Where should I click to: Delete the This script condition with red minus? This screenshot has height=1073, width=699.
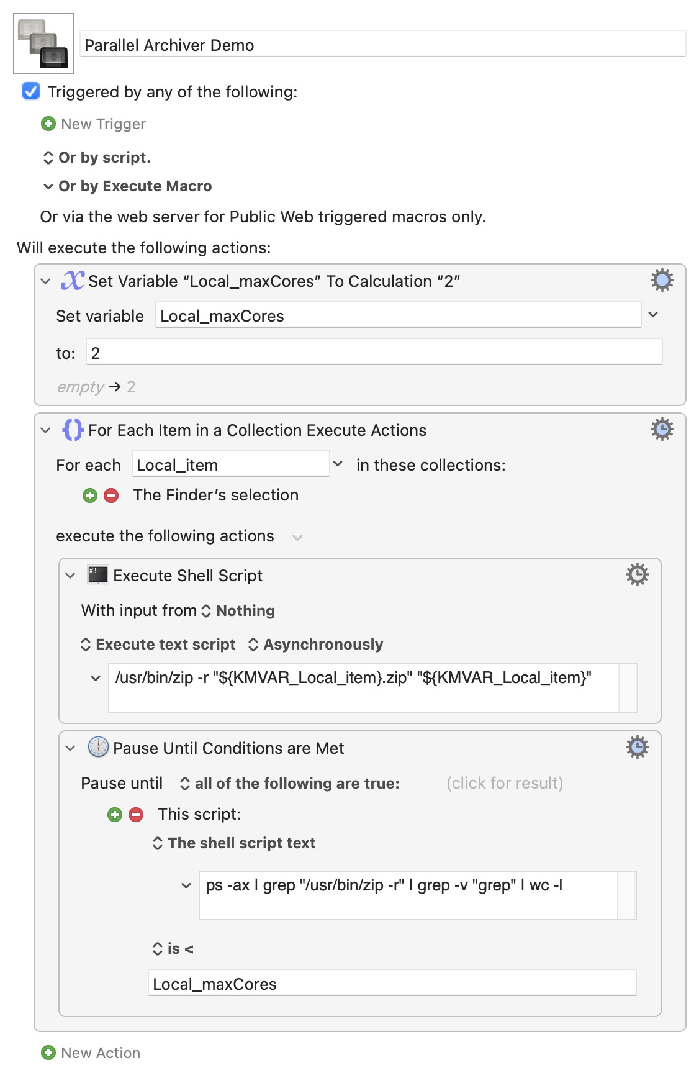(x=136, y=815)
